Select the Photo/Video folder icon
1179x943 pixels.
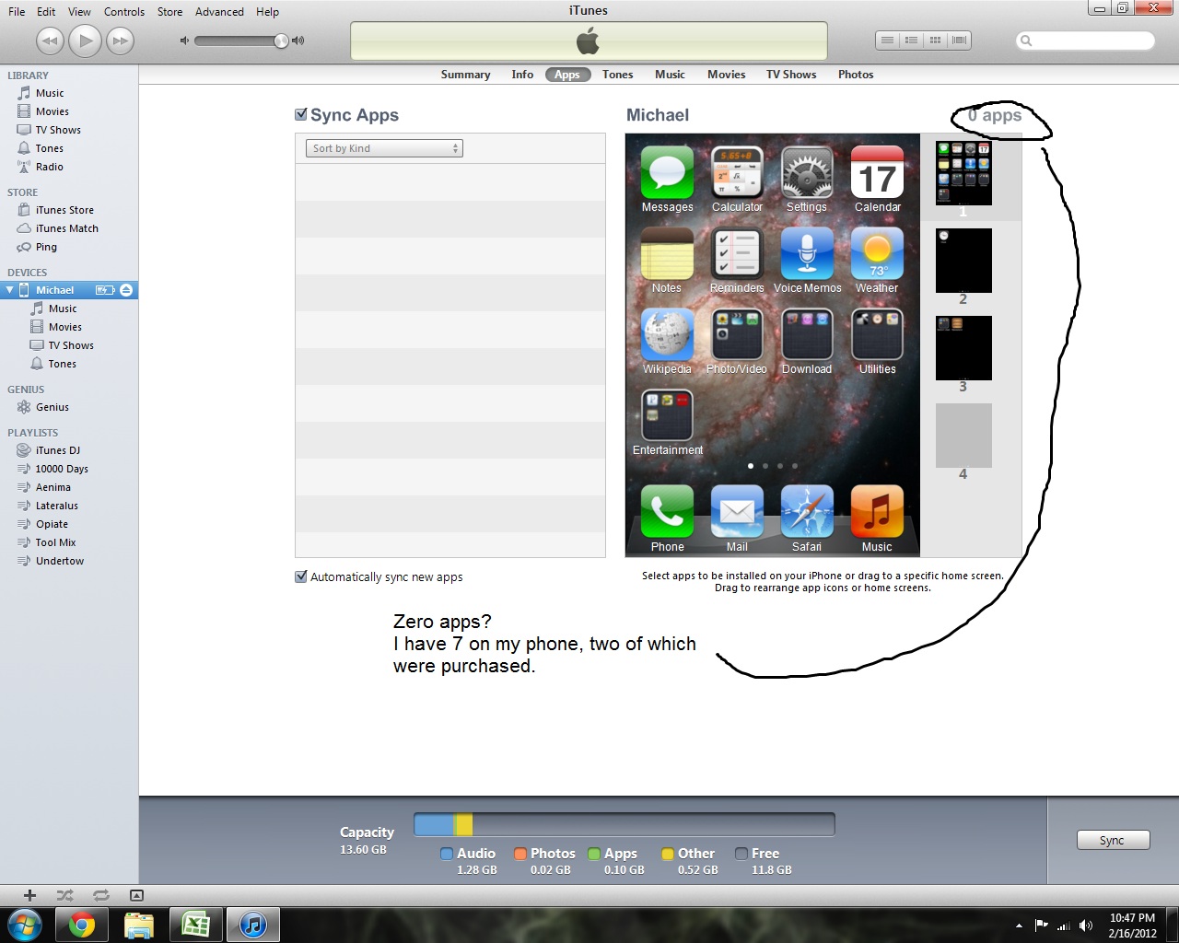[x=737, y=334]
